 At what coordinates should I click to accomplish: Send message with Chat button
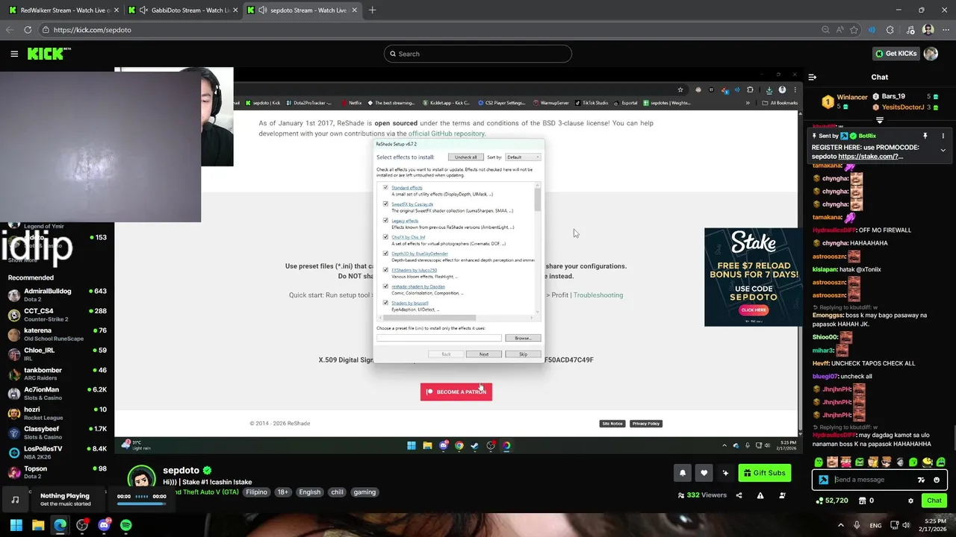pyautogui.click(x=934, y=500)
